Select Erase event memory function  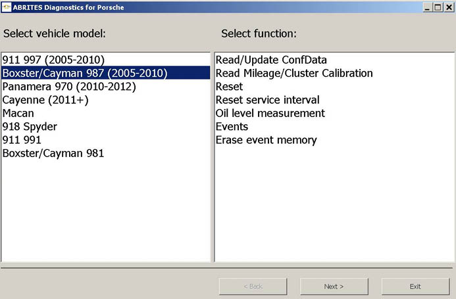pyautogui.click(x=266, y=140)
